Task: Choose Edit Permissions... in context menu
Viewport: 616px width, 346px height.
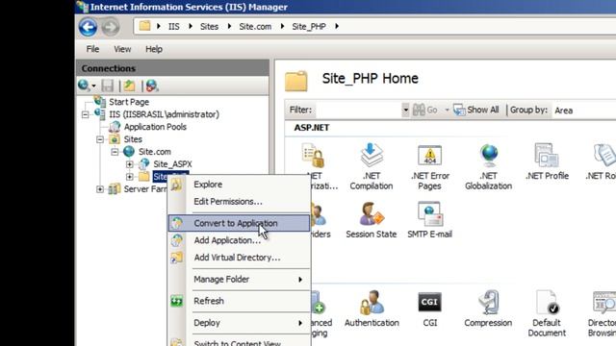Action: [240, 202]
